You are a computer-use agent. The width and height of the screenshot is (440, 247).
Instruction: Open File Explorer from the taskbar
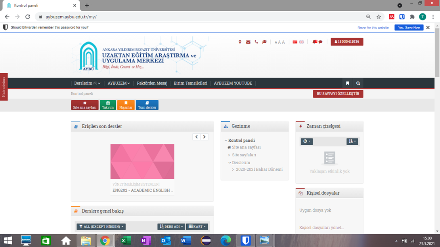(86, 241)
